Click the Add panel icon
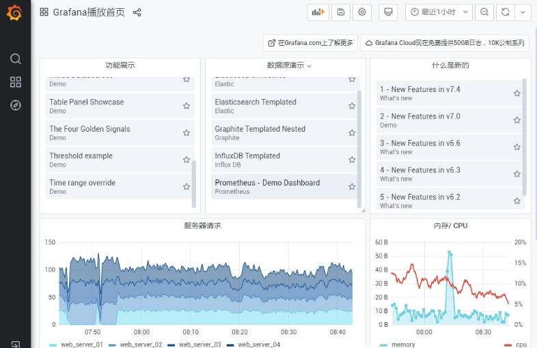537x348 pixels. click(x=318, y=12)
